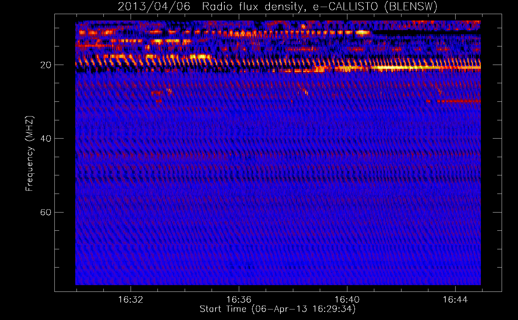The image size is (518, 320).
Task: Click the red horizontal streak near 30 MHz
Action: tap(459, 101)
